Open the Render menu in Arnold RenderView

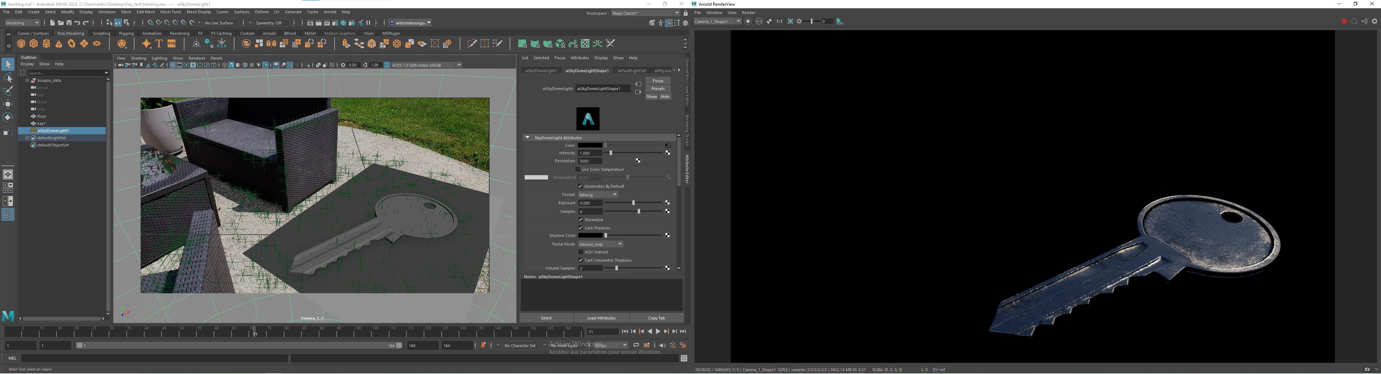748,13
